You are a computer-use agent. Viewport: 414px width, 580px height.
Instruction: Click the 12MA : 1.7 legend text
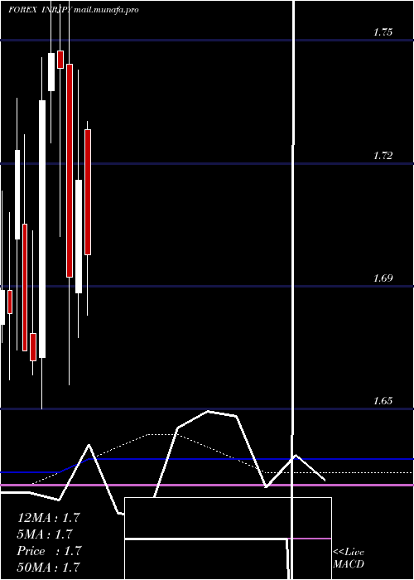[x=48, y=518]
